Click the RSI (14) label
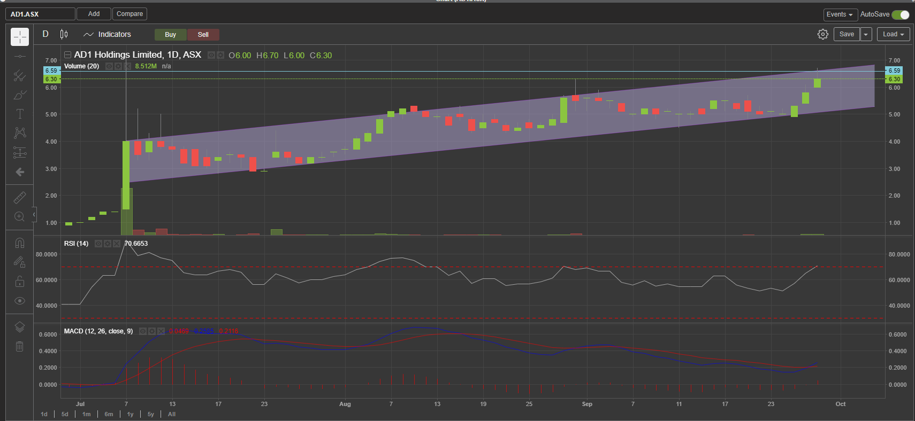915x421 pixels. (76, 244)
